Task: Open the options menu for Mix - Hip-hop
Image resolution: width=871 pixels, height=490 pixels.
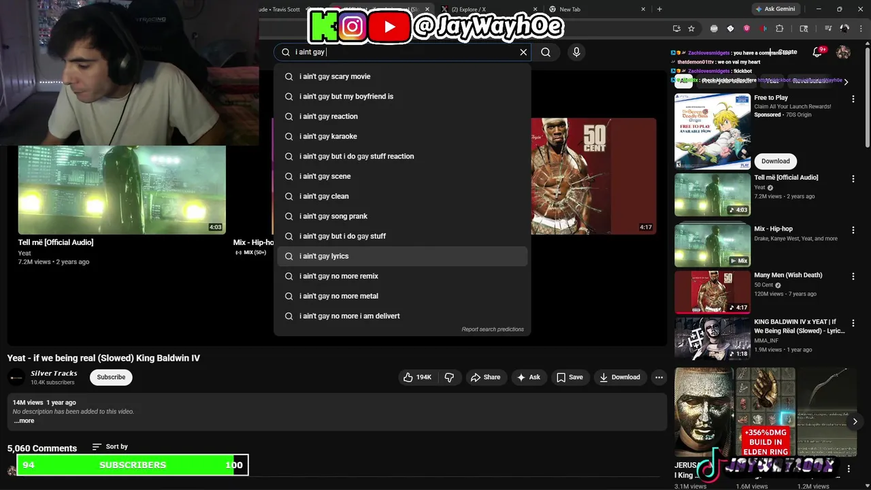Action: point(853,231)
